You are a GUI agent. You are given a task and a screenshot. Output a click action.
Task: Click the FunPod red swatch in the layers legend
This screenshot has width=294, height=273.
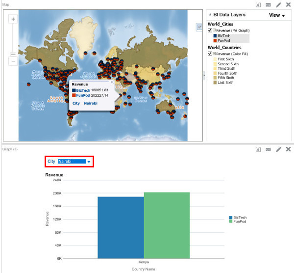215,40
